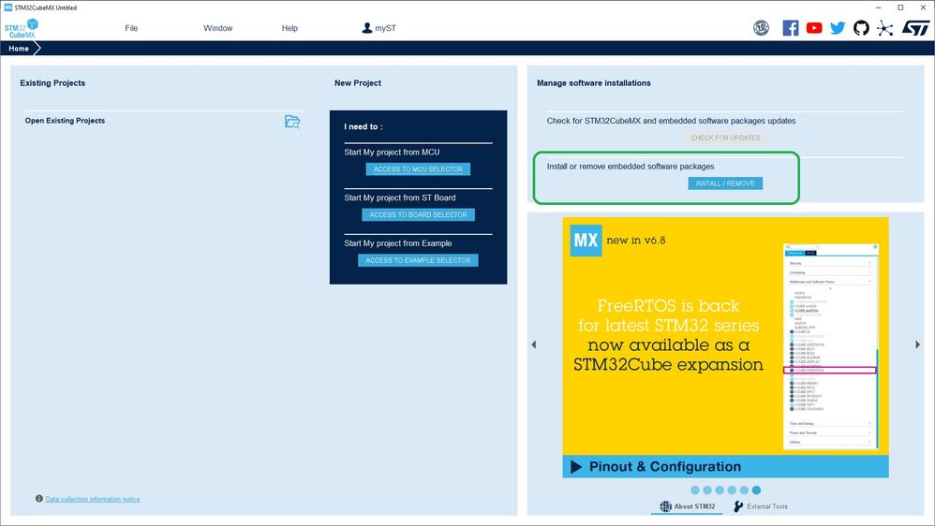This screenshot has width=935, height=526.
Task: Select the third carousel dot
Action: click(720, 489)
